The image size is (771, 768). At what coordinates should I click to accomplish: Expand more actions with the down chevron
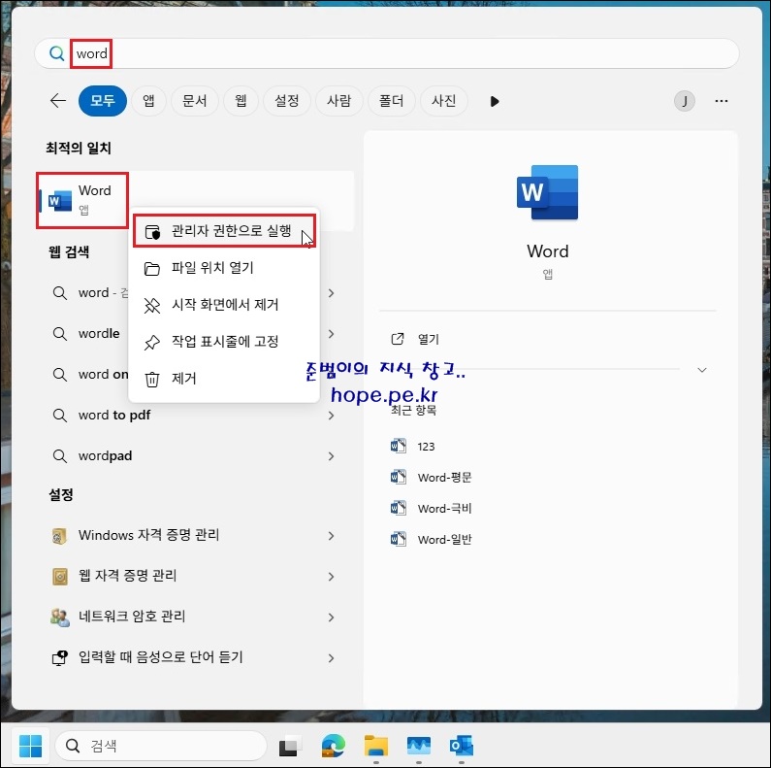tap(702, 370)
